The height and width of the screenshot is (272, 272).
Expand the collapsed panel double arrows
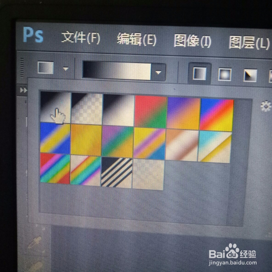23,90
